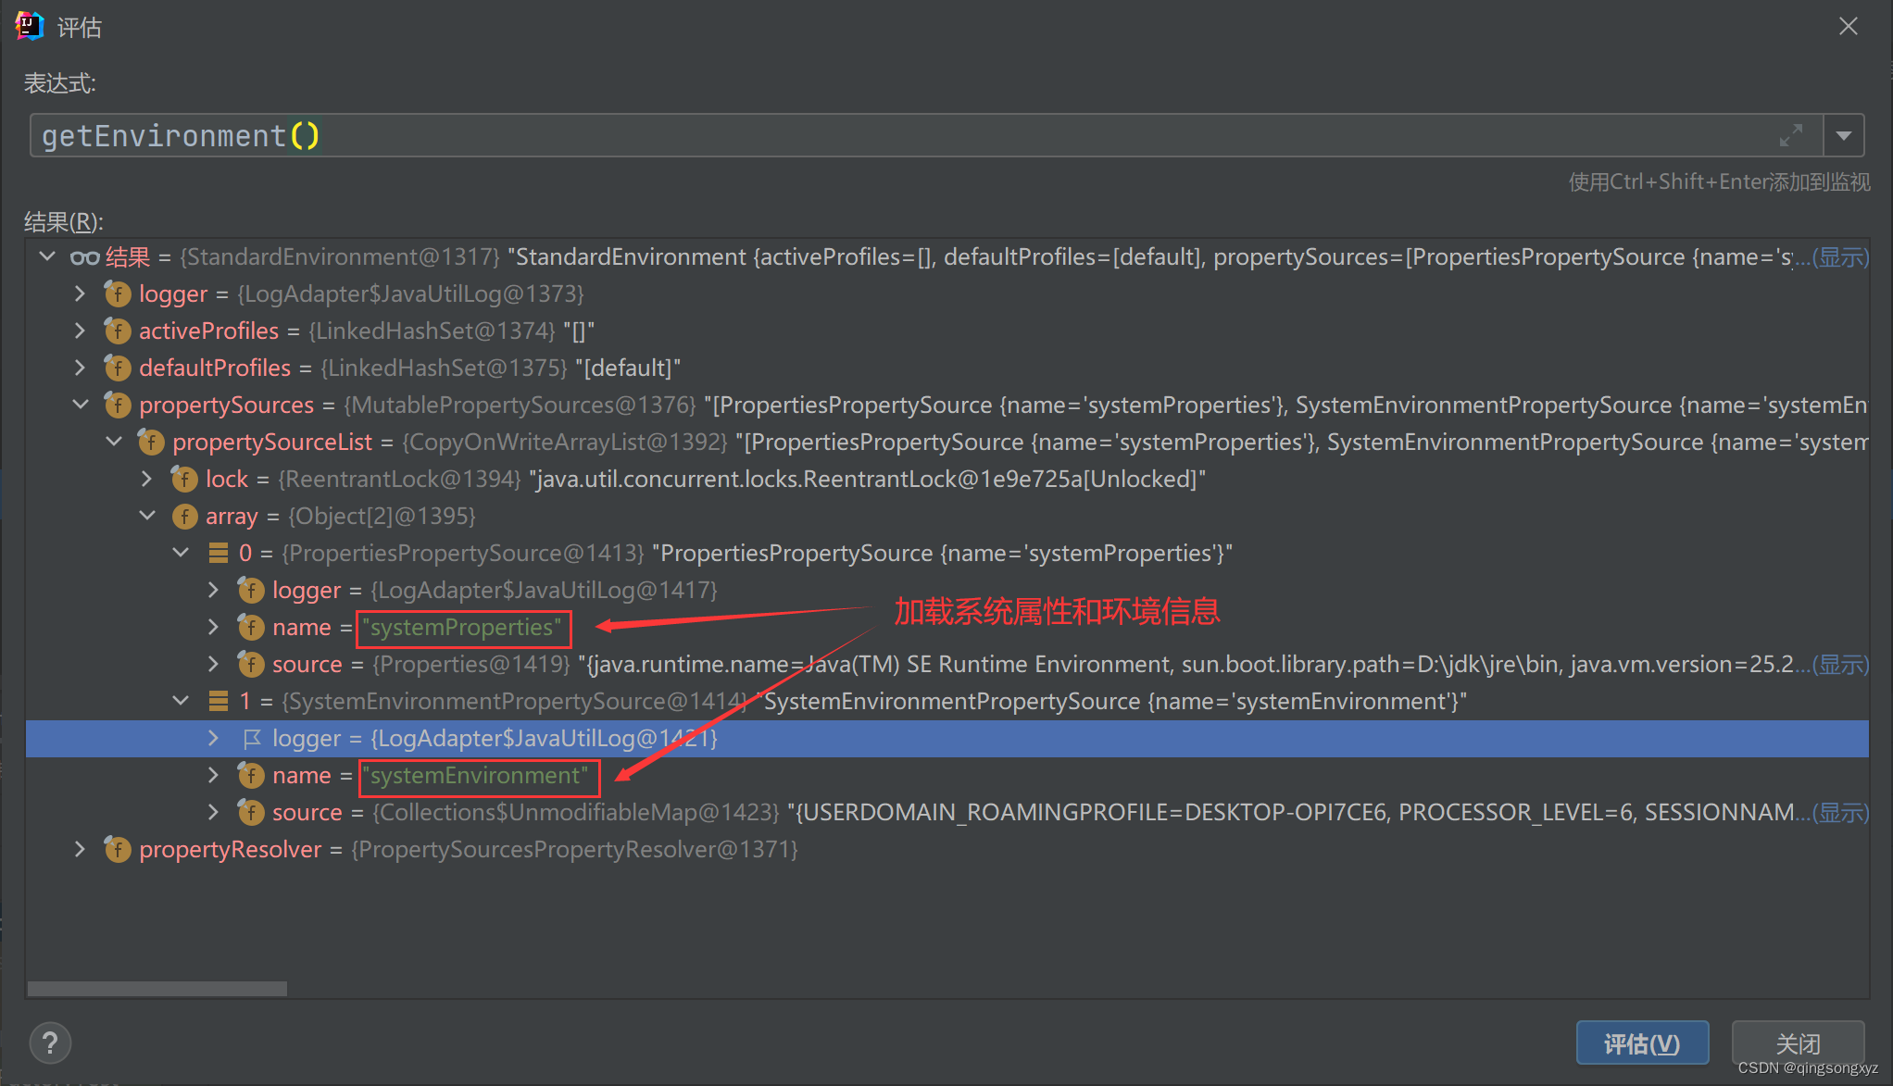Image resolution: width=1893 pixels, height=1086 pixels.
Task: Click field icon of name systemProperties row
Action: point(250,627)
